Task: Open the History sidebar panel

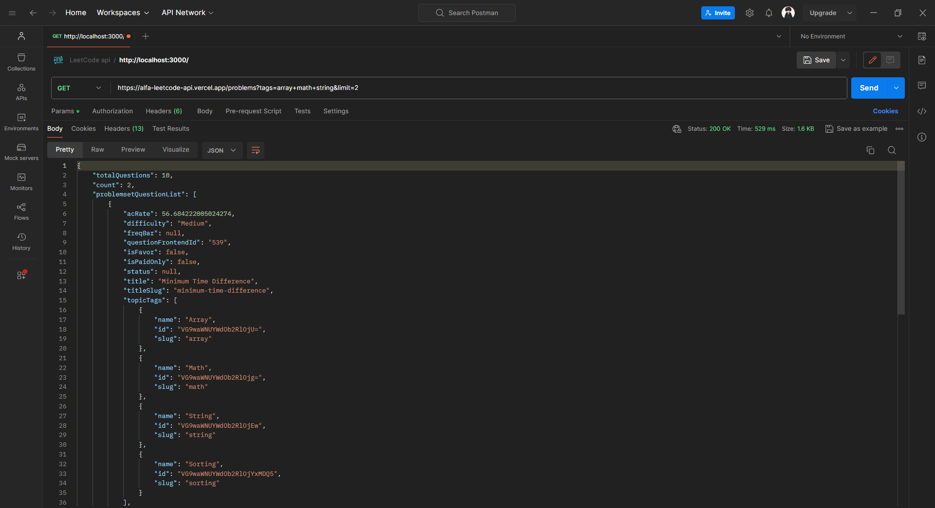Action: [x=21, y=242]
